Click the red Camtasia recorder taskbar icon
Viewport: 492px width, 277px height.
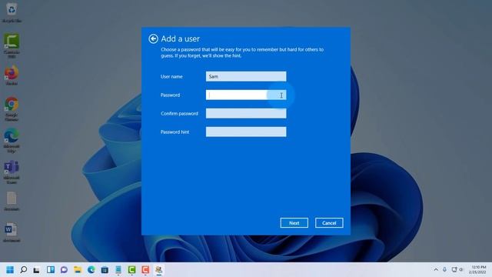point(145,270)
